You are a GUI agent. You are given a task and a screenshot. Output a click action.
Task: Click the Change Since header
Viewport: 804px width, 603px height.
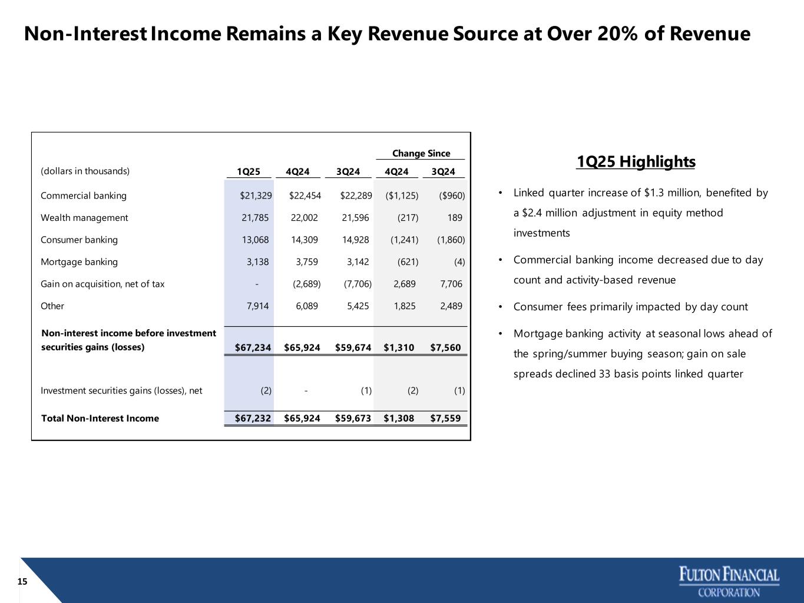[421, 153]
